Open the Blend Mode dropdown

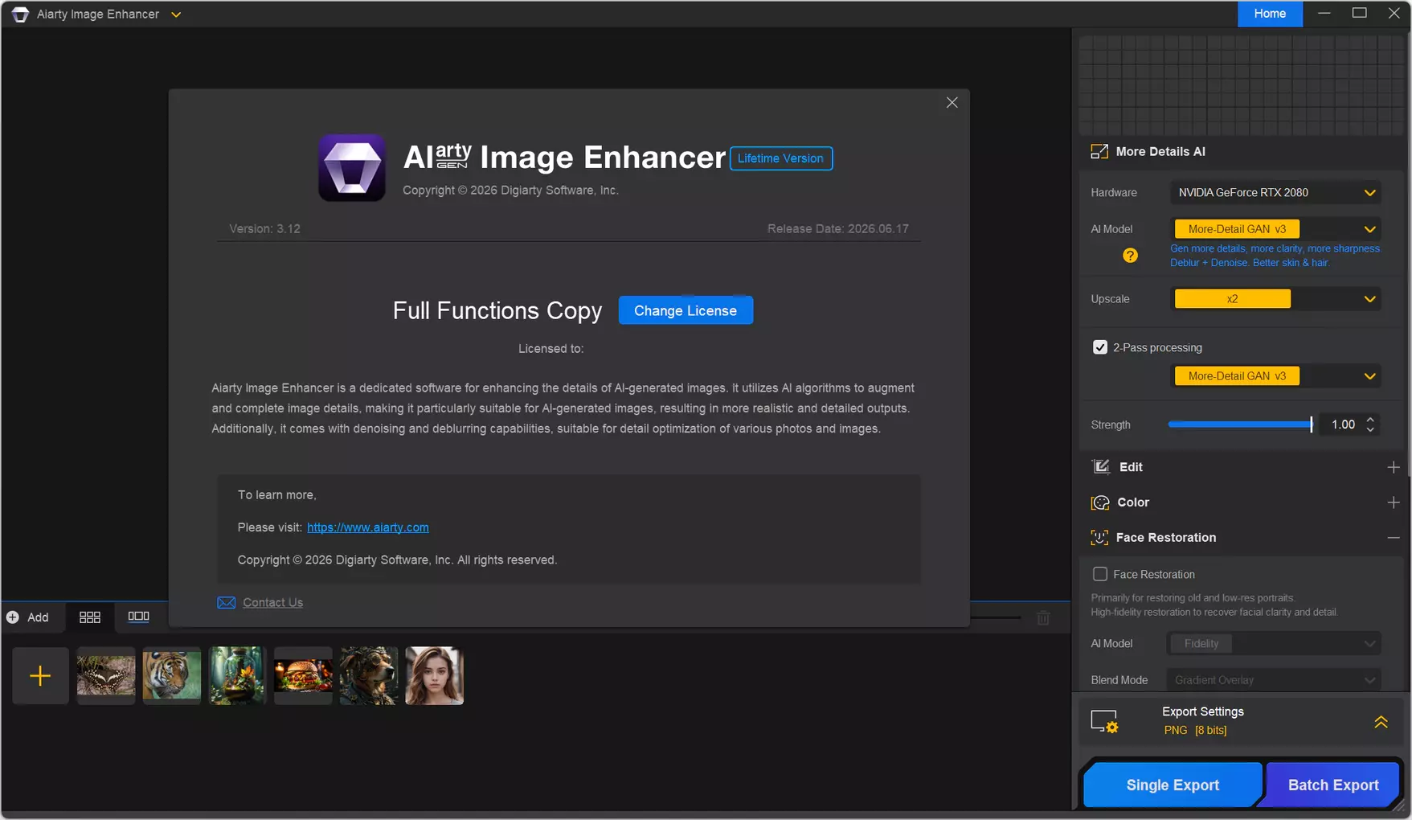tap(1274, 680)
